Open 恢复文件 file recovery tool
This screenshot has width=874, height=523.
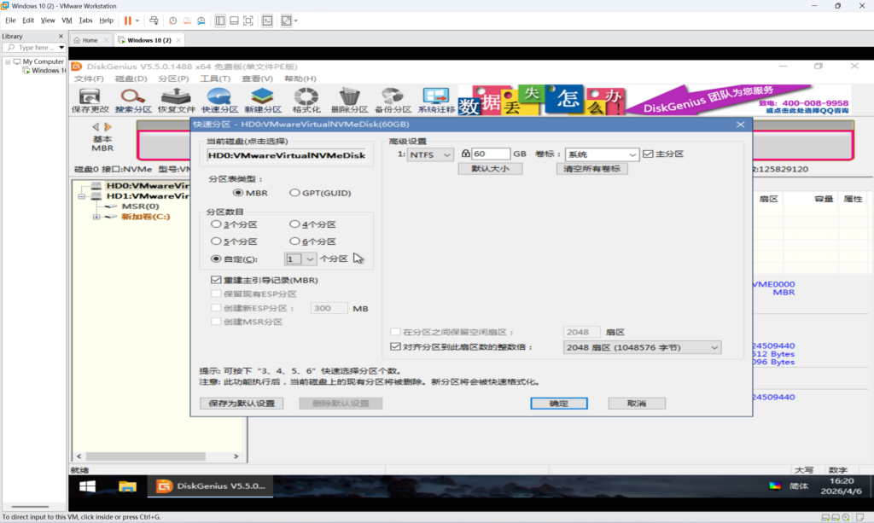point(176,99)
